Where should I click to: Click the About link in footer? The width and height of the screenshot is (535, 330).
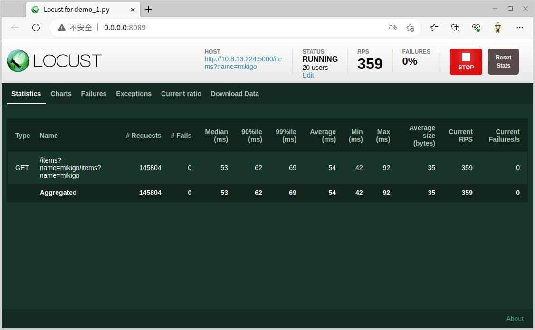[x=515, y=319]
